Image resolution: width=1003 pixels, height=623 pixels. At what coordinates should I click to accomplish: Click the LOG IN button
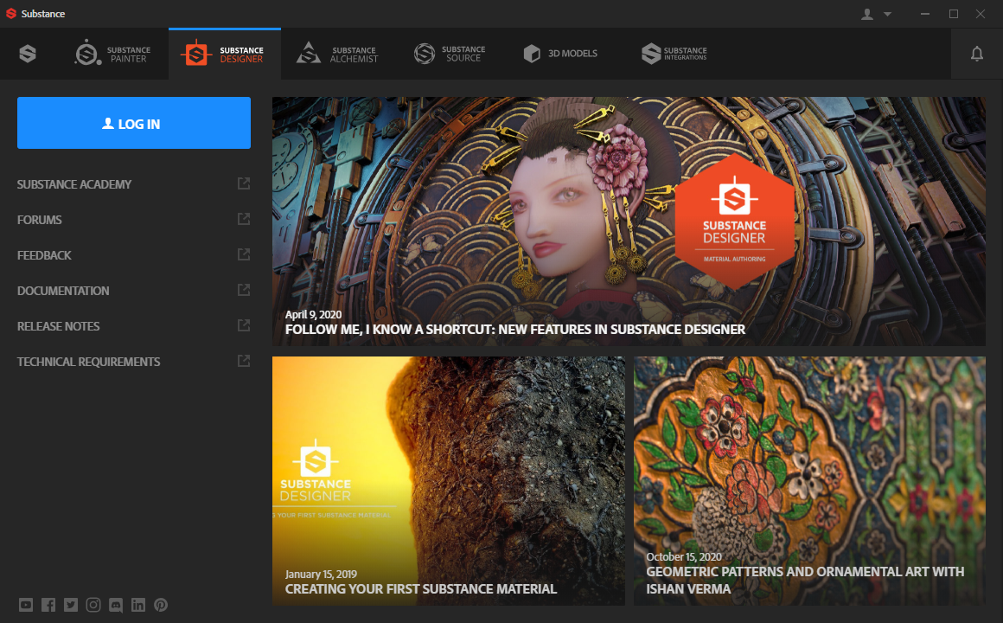134,123
